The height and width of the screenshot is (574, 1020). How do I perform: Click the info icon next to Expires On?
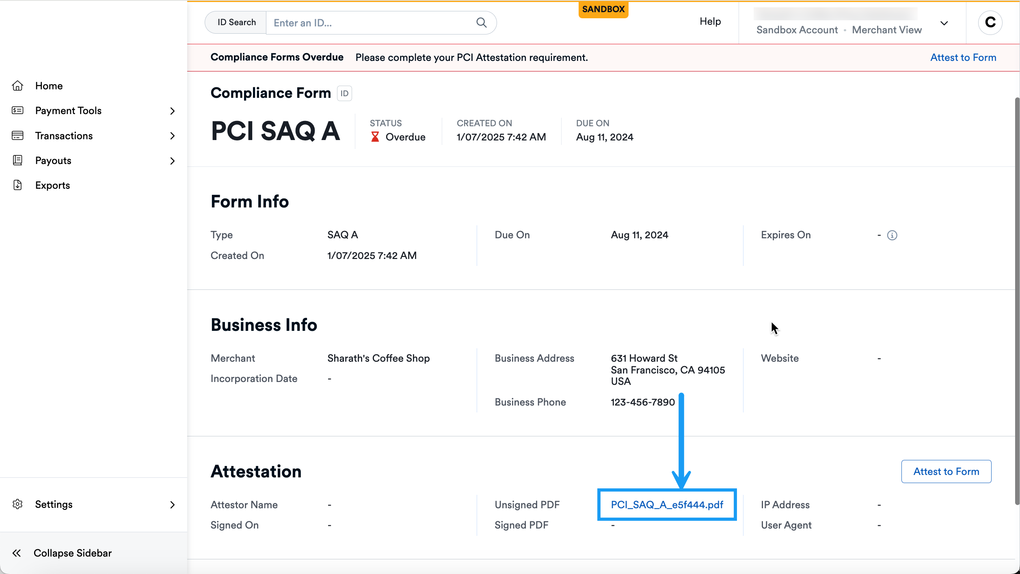click(x=892, y=235)
